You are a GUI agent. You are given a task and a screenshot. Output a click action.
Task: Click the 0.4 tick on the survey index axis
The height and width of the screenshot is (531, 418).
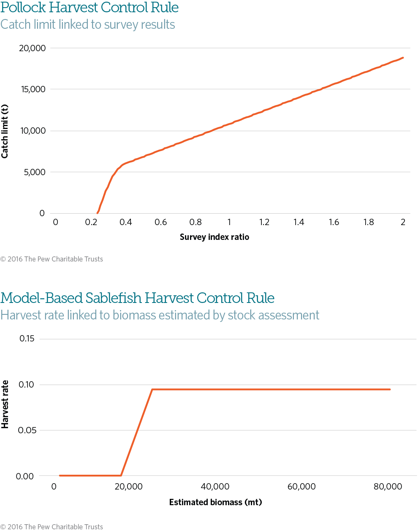pyautogui.click(x=126, y=223)
